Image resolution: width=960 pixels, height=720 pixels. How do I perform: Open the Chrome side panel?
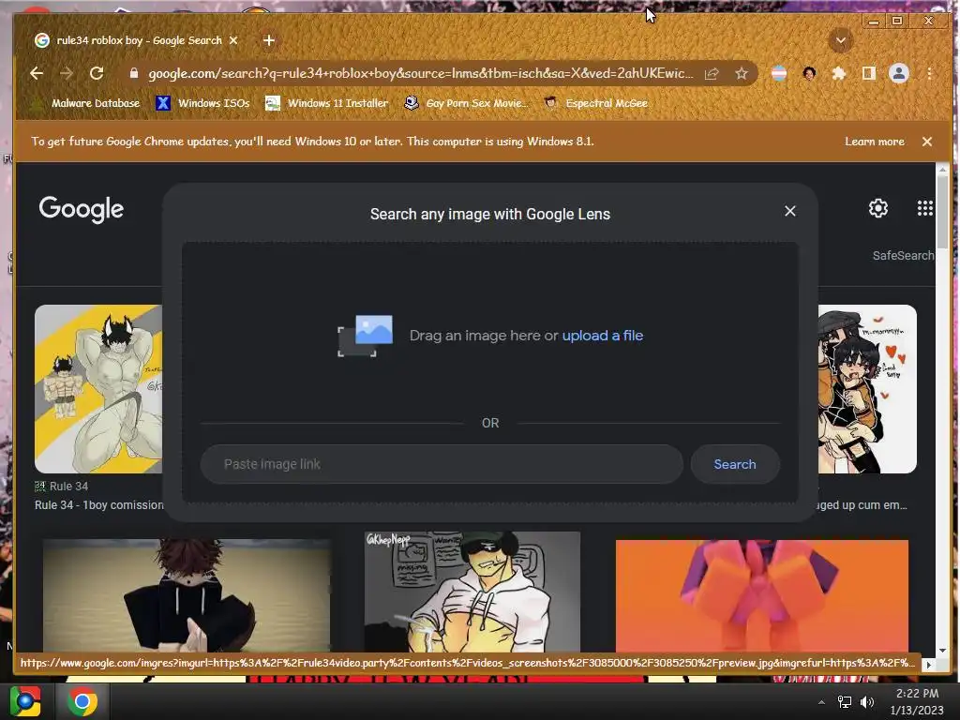[x=868, y=73]
